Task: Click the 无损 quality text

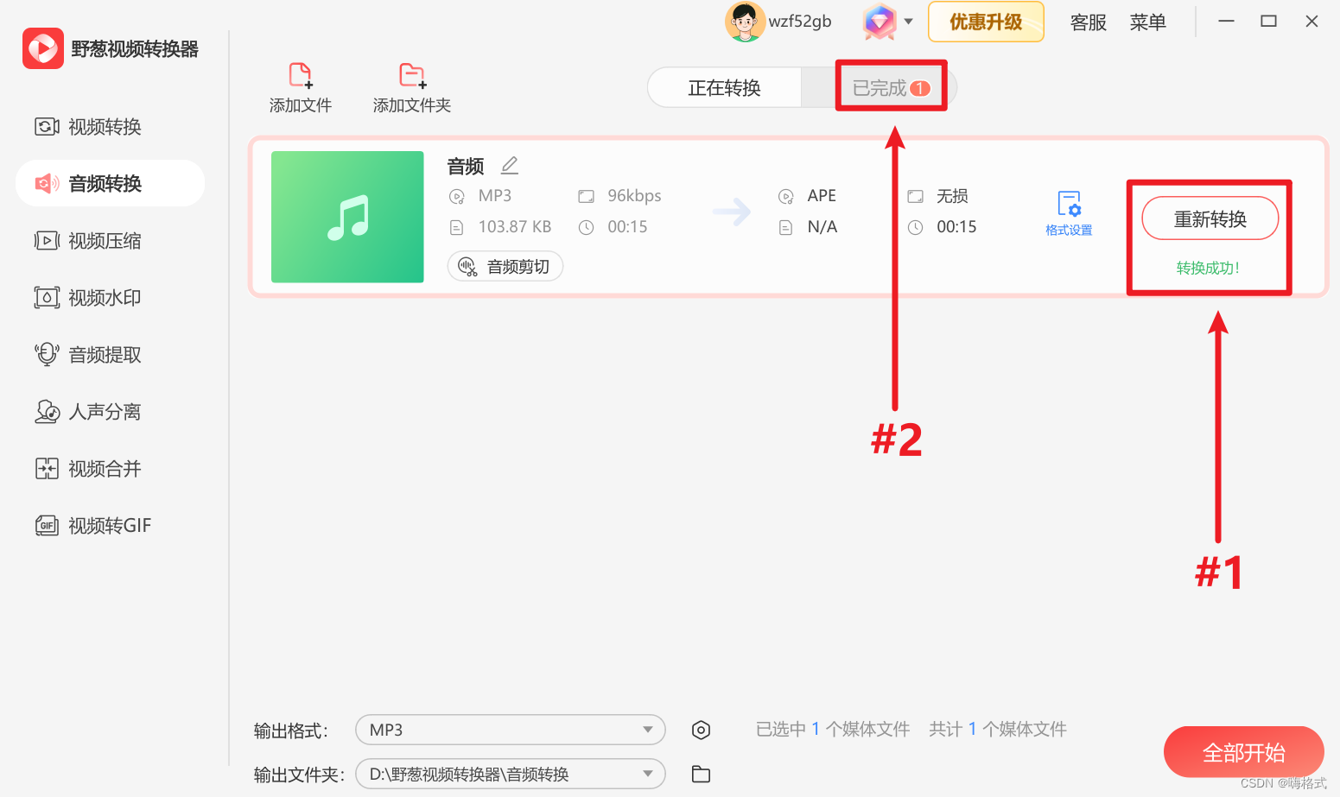Action: click(952, 196)
